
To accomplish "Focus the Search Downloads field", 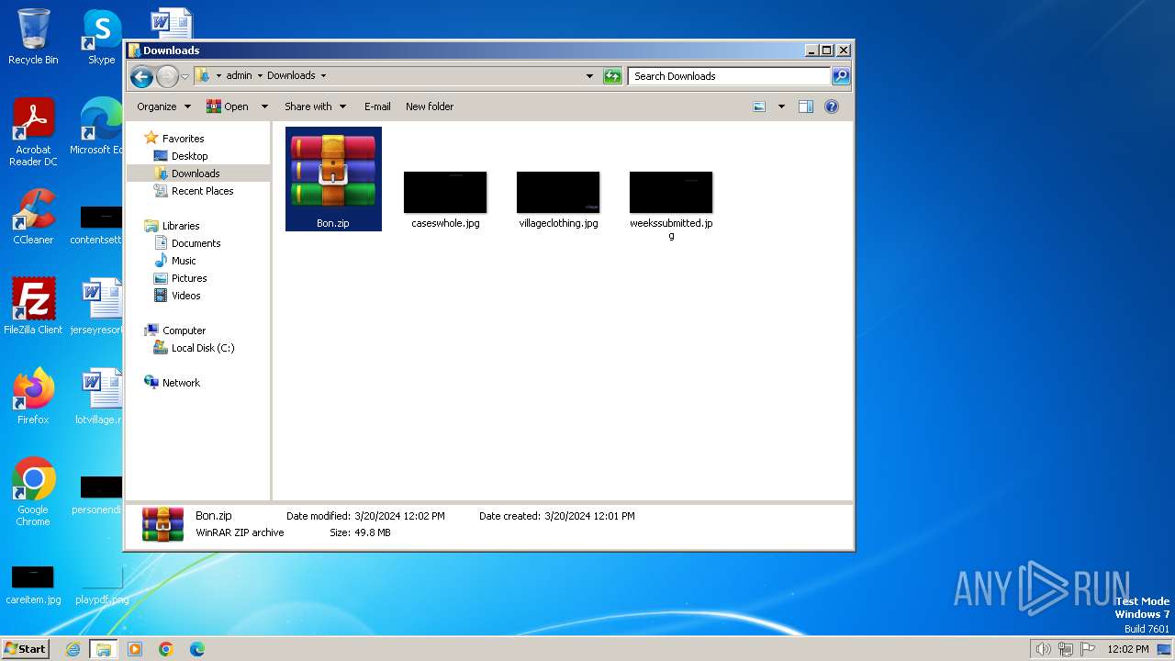I will tap(731, 76).
